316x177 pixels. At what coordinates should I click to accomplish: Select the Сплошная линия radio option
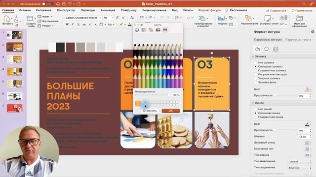point(256,113)
